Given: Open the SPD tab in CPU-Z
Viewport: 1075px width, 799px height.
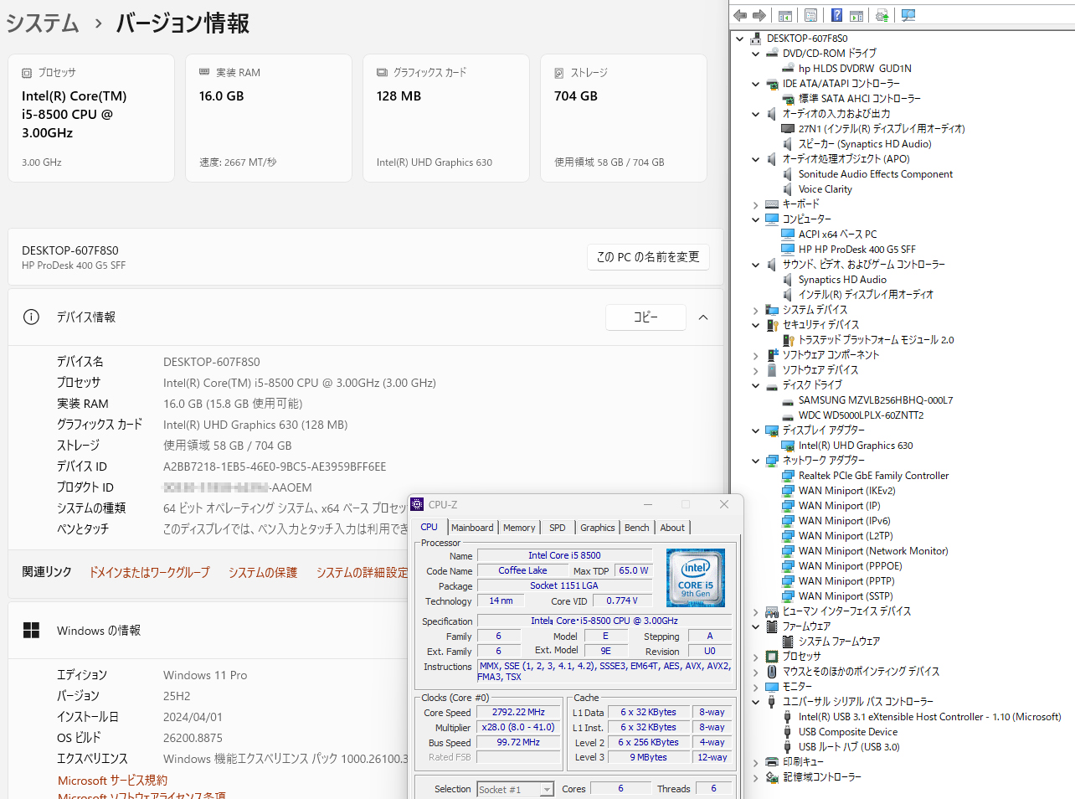Looking at the screenshot, I should coord(558,528).
